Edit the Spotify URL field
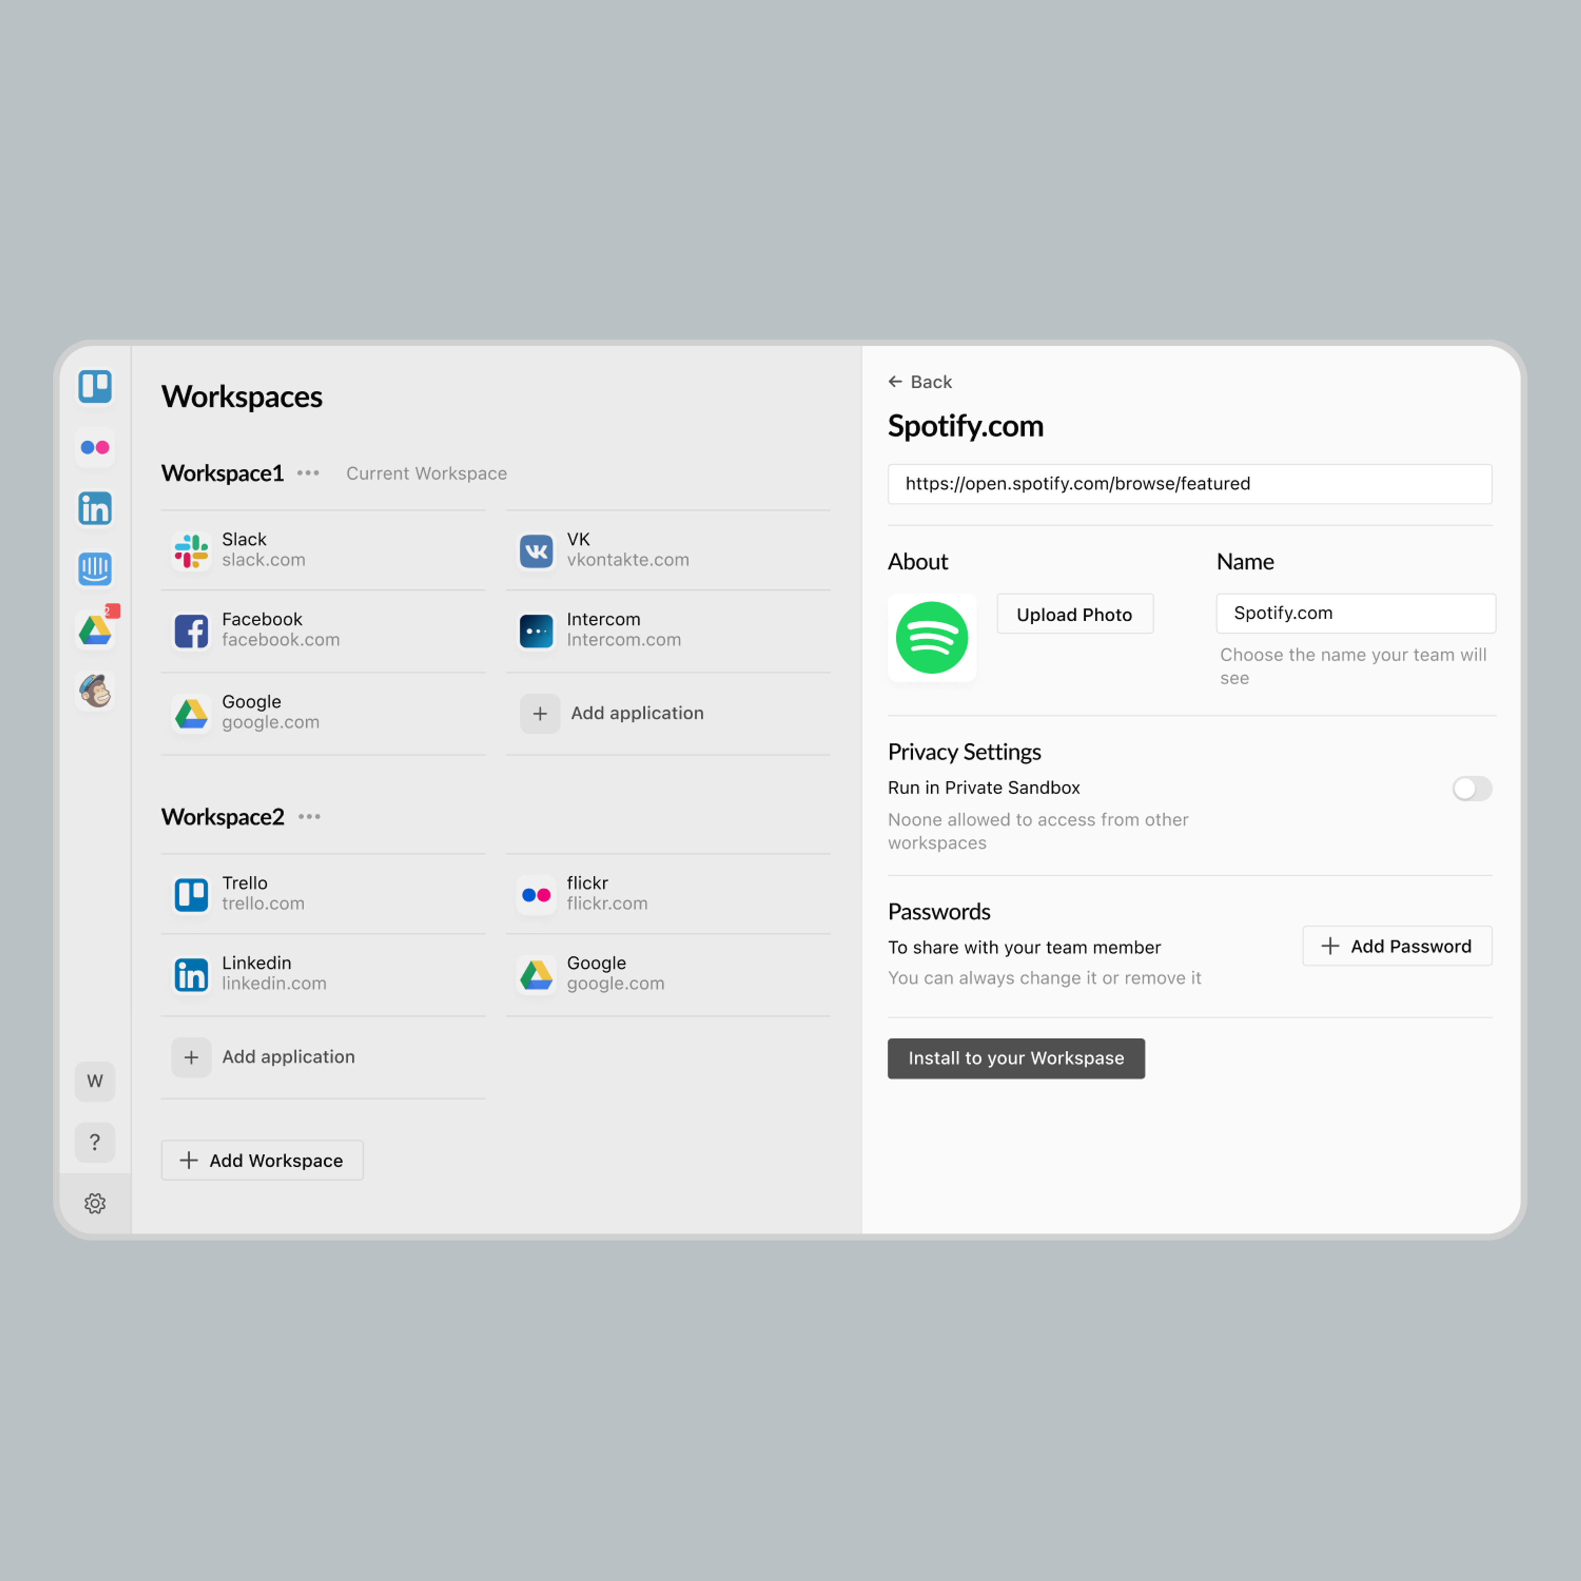The image size is (1581, 1581). pyautogui.click(x=1190, y=484)
